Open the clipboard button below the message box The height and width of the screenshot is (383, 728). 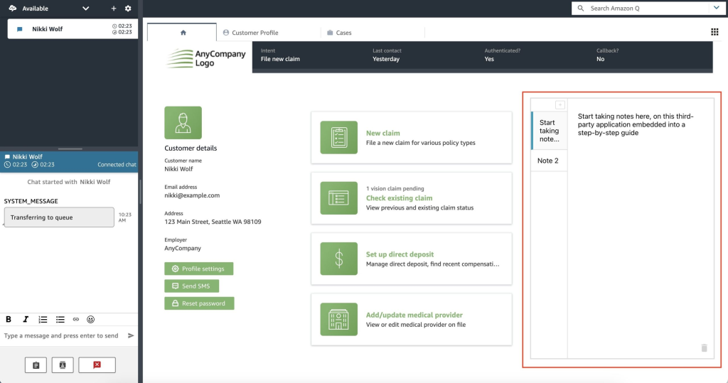pos(36,365)
